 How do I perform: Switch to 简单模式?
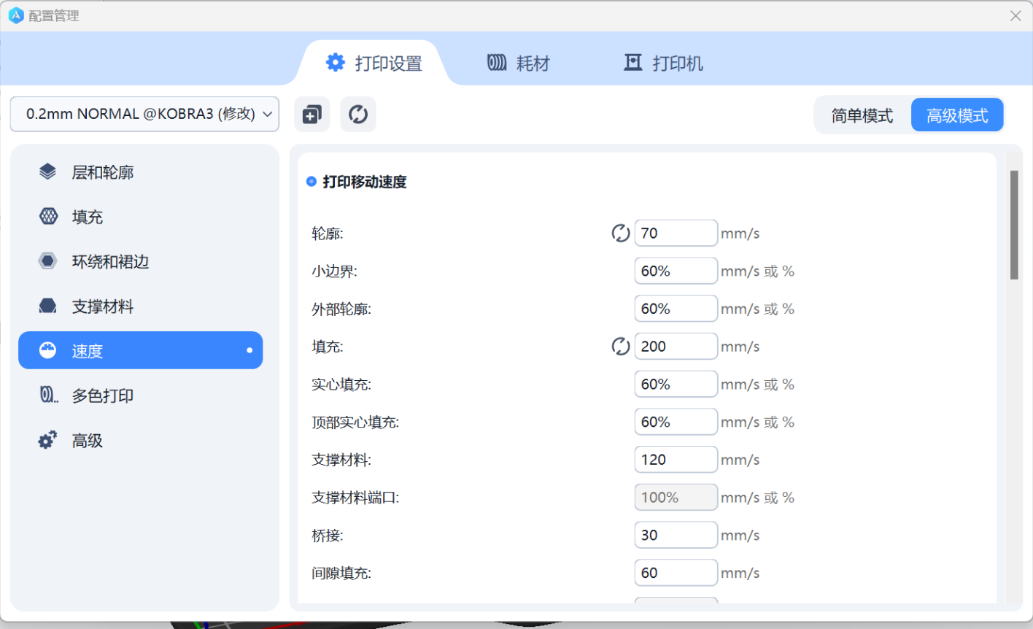tap(862, 116)
